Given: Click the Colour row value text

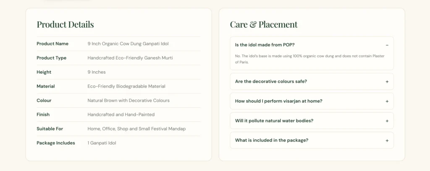Looking at the screenshot, I should (128, 101).
